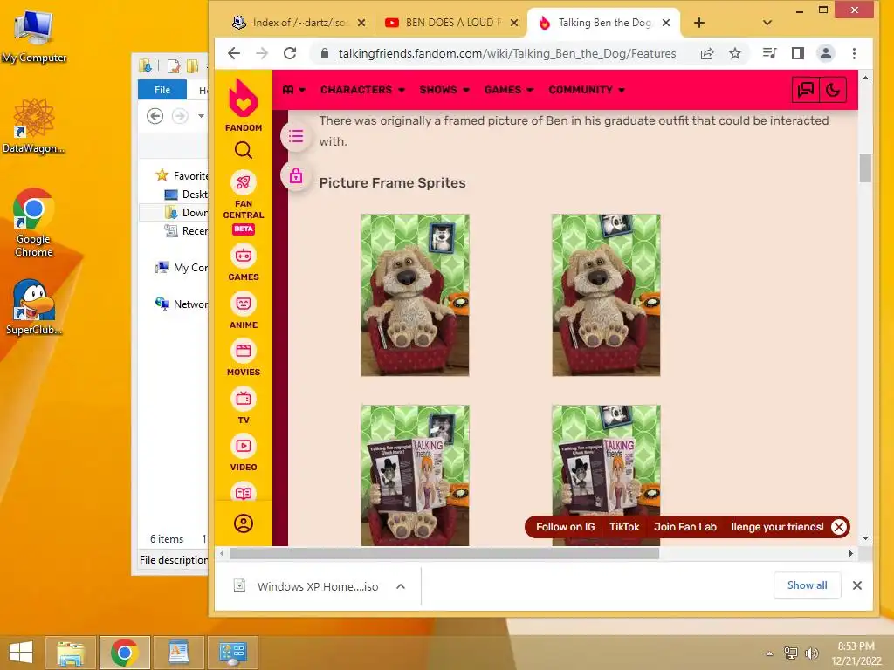Open the tab search chevron
Image resolution: width=894 pixels, height=670 pixels.
767,23
